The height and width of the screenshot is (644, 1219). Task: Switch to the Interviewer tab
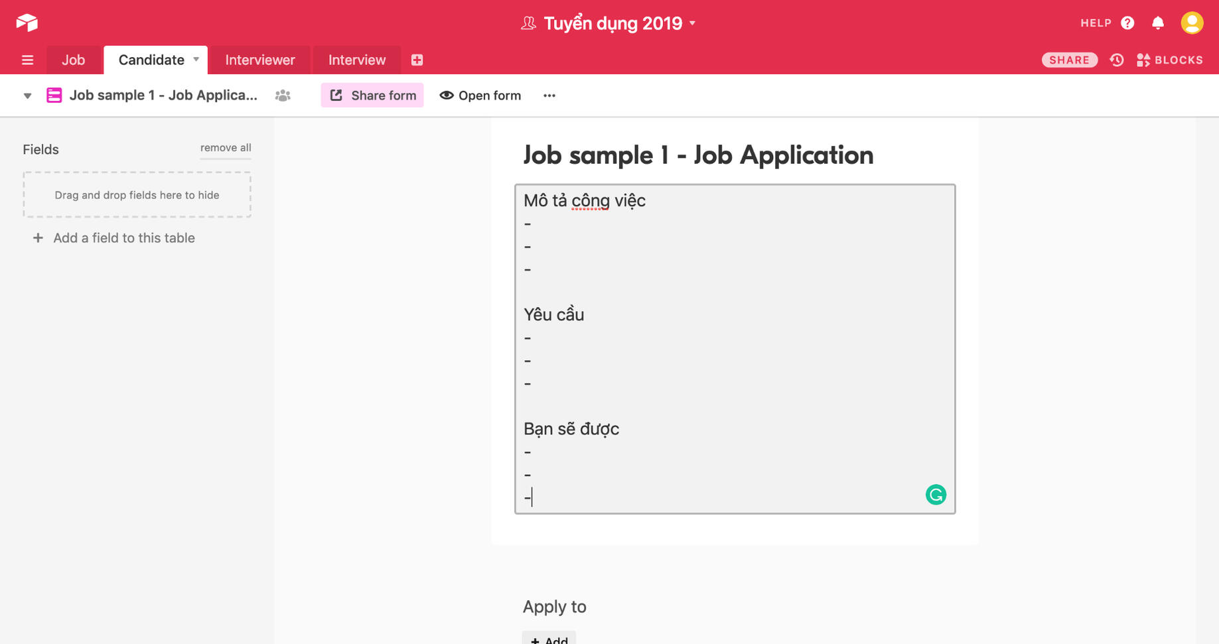point(259,60)
